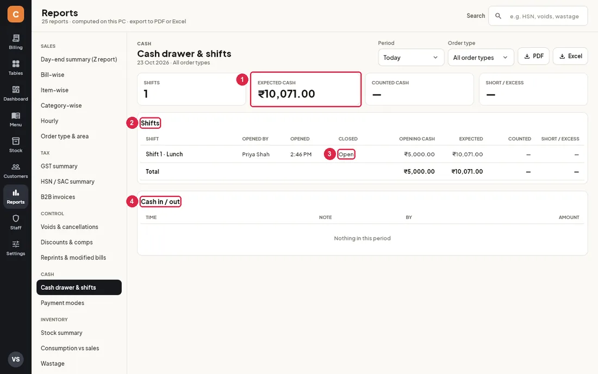Image resolution: width=598 pixels, height=374 pixels.
Task: Select Cash drawer & shifts report
Action: click(79, 288)
